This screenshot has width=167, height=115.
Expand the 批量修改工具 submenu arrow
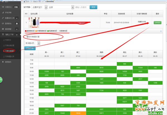[x=17, y=18]
